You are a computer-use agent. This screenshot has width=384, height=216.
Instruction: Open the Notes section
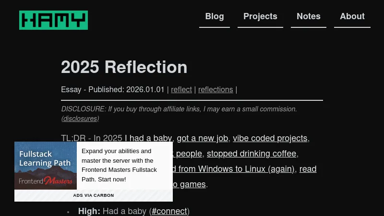tap(309, 17)
